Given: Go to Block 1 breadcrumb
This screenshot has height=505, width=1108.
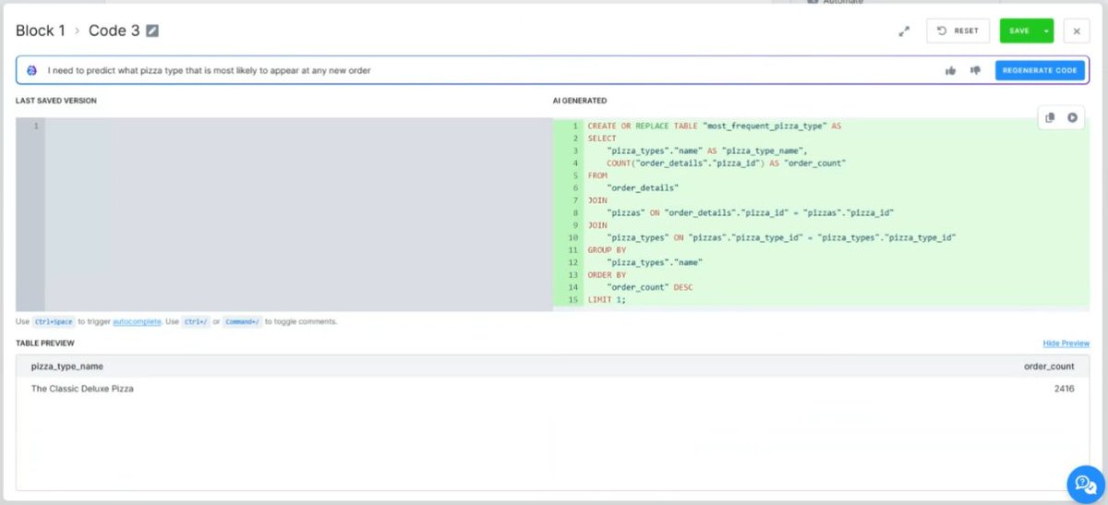Looking at the screenshot, I should pos(41,30).
